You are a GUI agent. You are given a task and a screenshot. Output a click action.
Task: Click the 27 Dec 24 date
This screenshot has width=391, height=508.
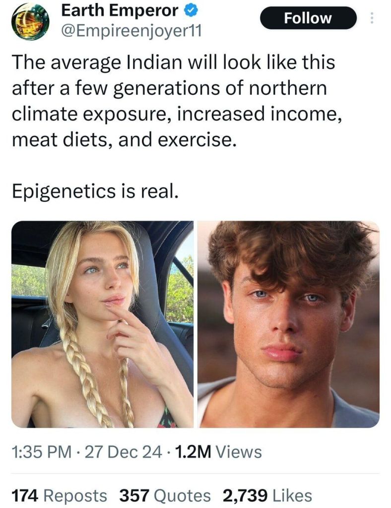point(123,451)
